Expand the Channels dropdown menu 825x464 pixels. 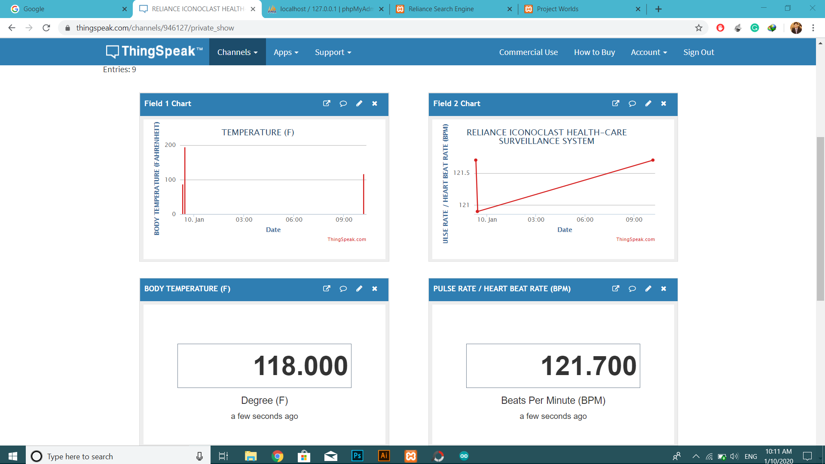tap(237, 52)
